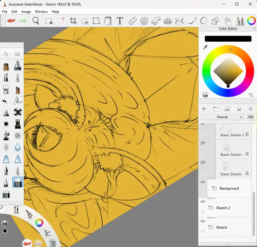257x247 pixels.
Task: Click the Add Layer plus button
Action: pos(204,109)
